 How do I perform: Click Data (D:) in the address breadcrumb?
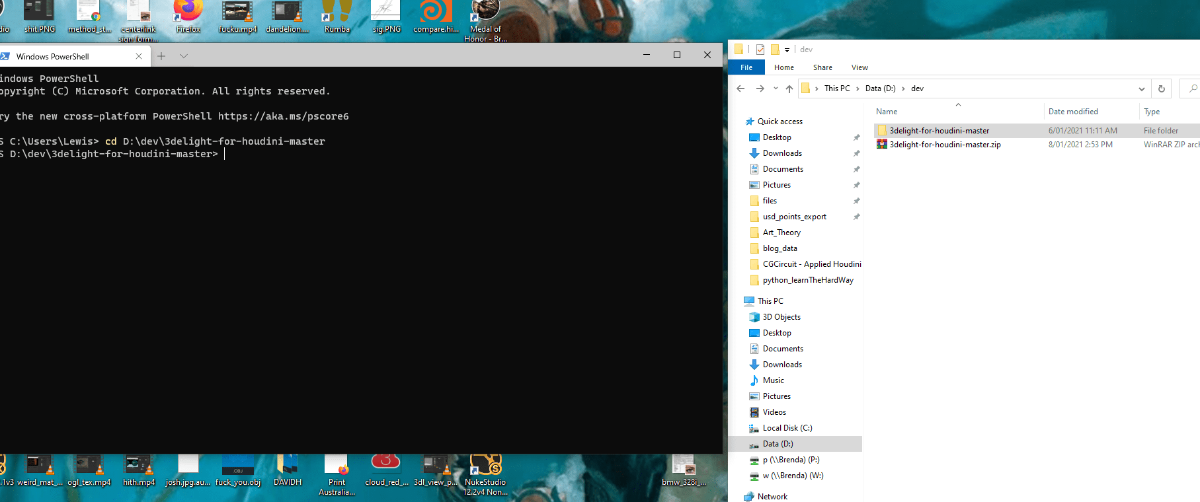880,89
